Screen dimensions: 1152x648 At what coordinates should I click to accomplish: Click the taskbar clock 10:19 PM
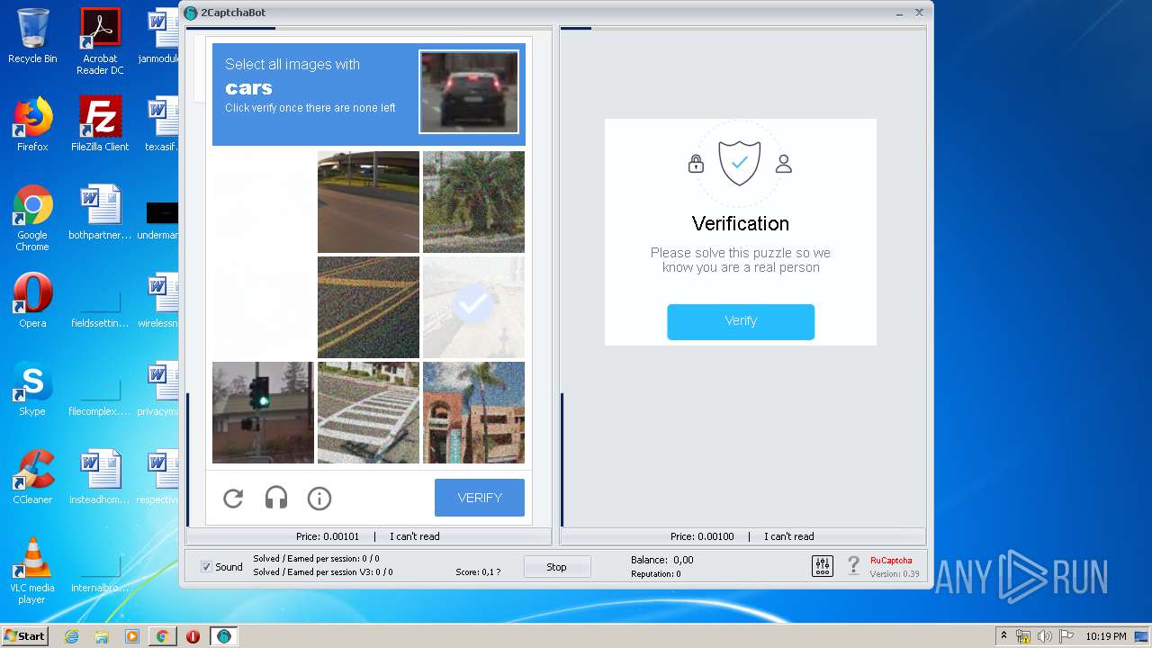(x=1105, y=636)
